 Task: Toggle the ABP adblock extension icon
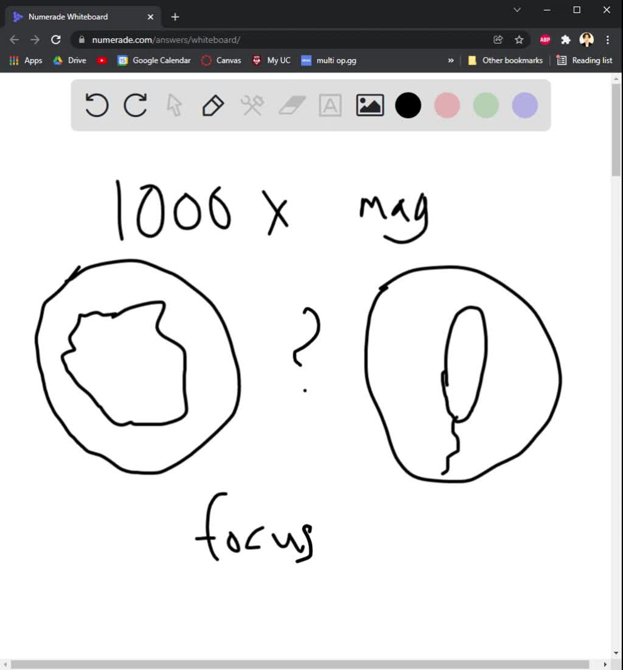pyautogui.click(x=545, y=39)
